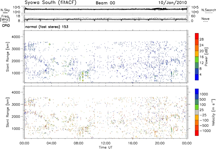
Task: Select the "-500" Velocity colorbar label
Action: 204,126
